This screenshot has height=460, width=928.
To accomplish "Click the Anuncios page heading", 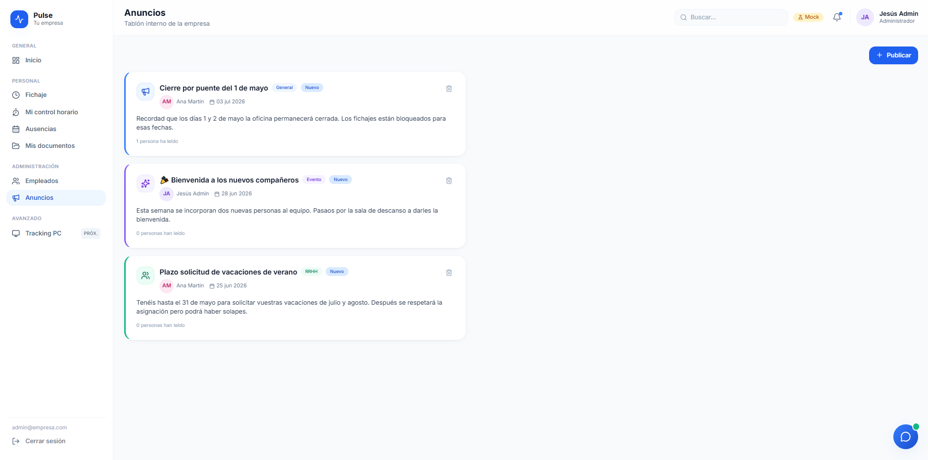I will tap(145, 13).
